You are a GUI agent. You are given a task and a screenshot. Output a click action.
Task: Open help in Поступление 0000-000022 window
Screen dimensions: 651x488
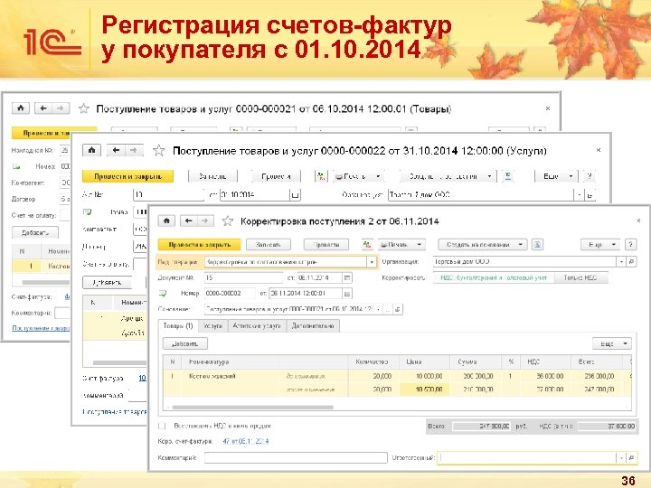[590, 176]
